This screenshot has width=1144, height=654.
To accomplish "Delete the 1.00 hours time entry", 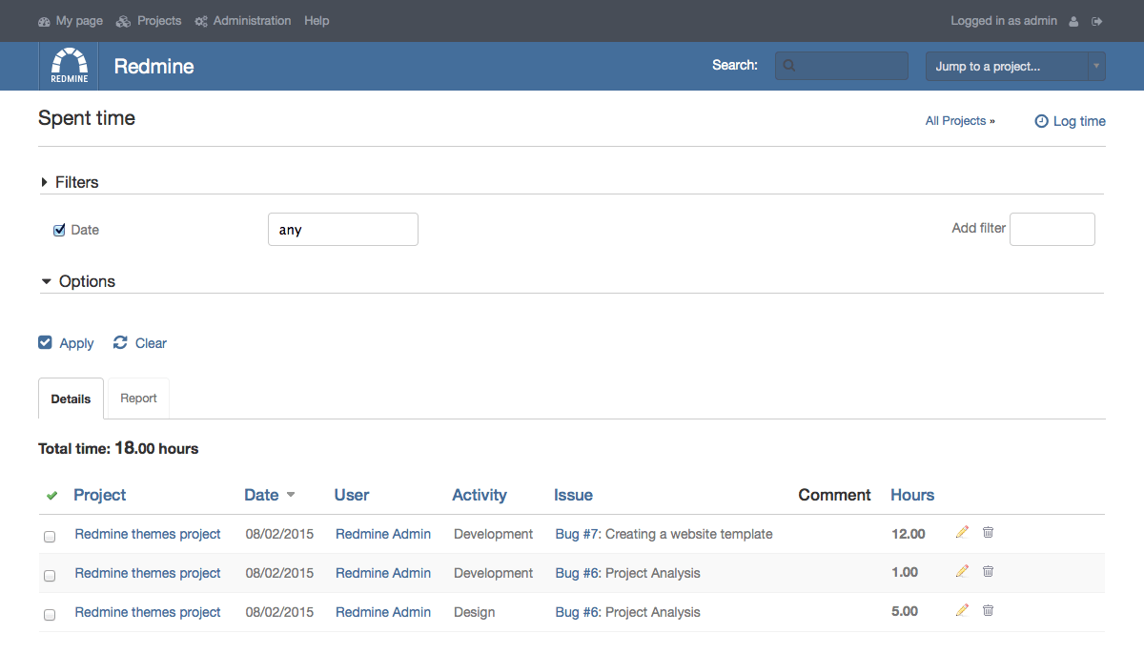I will point(988,571).
